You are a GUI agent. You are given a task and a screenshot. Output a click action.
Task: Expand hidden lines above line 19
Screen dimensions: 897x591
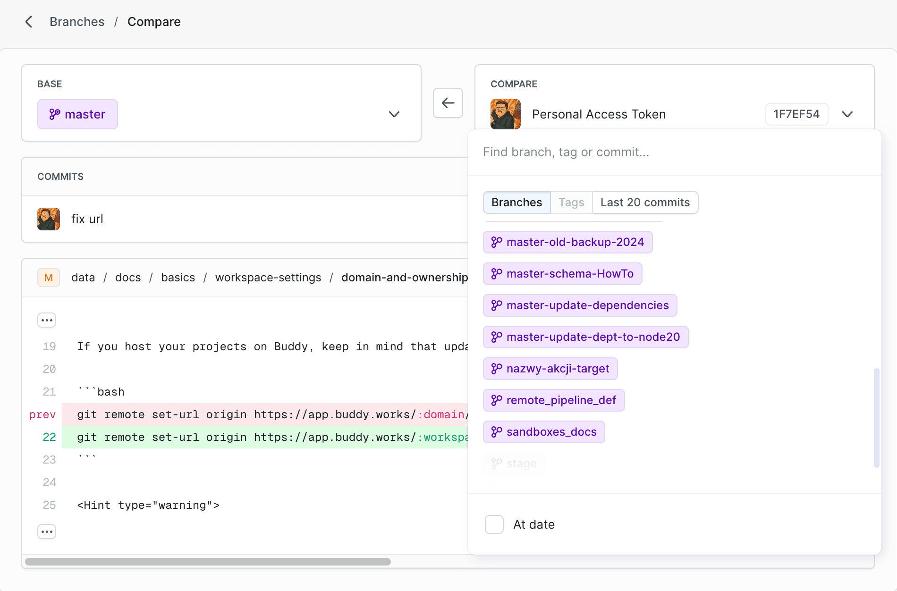coord(47,320)
